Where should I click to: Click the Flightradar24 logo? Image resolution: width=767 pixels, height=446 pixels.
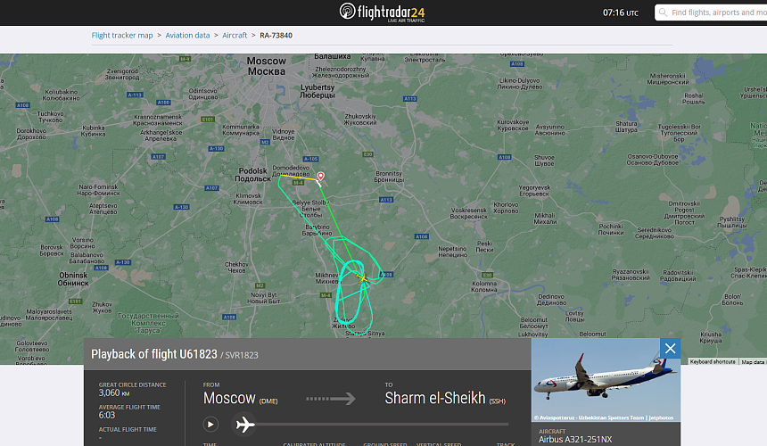click(382, 12)
